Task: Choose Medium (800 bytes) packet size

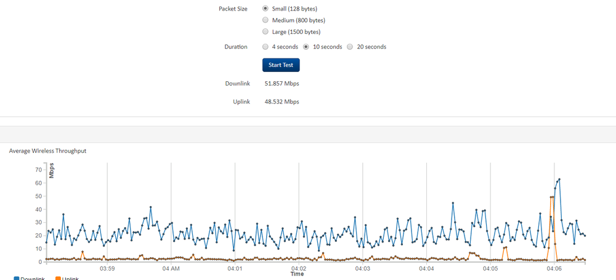Action: click(265, 20)
